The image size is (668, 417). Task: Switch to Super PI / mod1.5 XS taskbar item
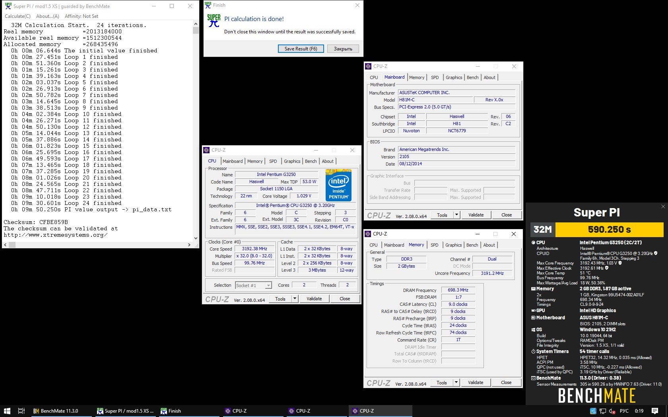click(x=126, y=411)
